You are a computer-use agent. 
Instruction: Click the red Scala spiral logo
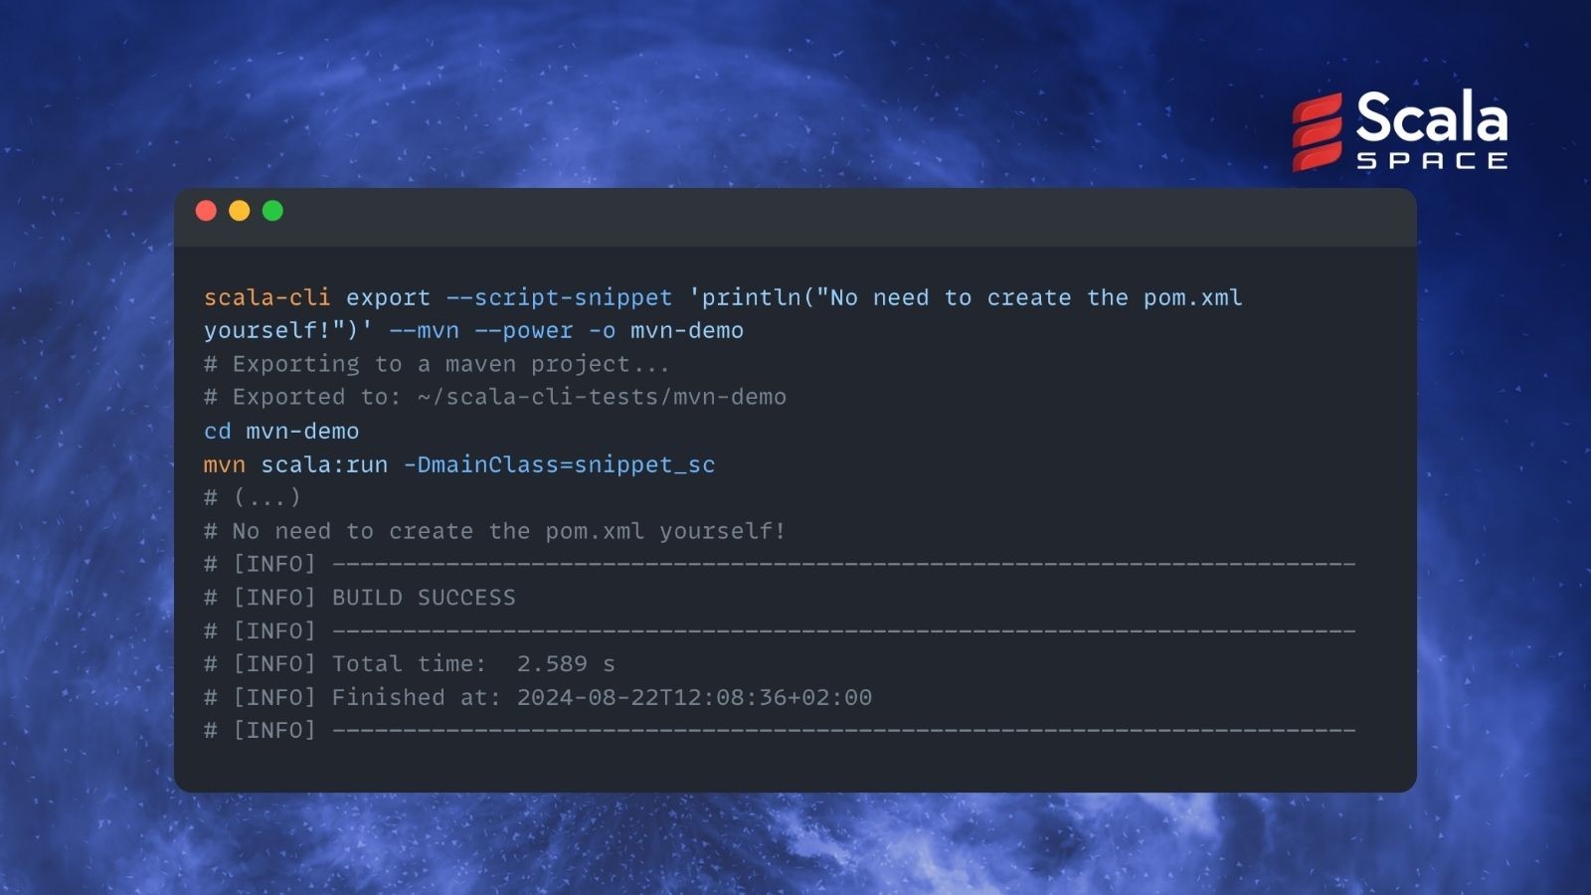coord(1317,132)
